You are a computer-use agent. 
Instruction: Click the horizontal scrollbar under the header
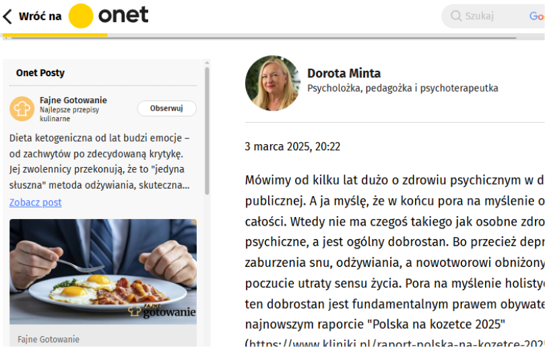[264, 38]
